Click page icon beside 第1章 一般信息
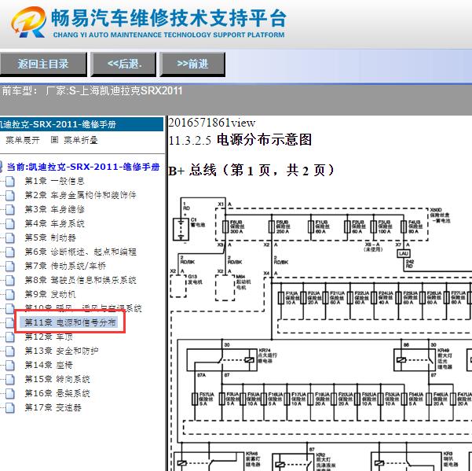This screenshot has width=472, height=471. point(10,182)
